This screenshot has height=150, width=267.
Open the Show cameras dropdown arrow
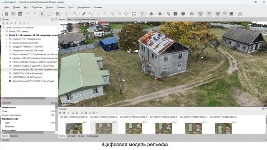pos(196,14)
